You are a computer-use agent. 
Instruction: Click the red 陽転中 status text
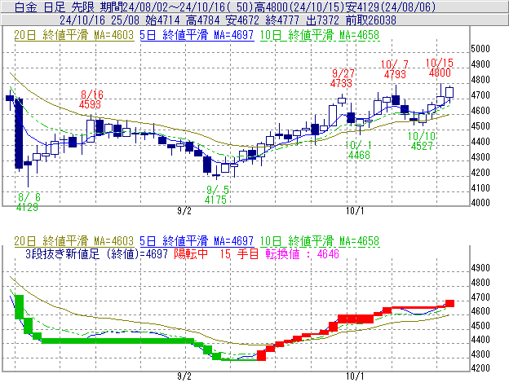pos(191,253)
